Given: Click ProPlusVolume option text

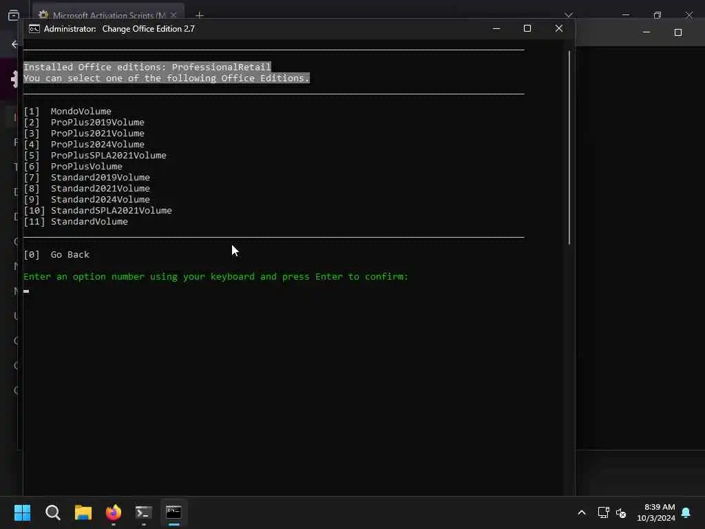Looking at the screenshot, I should tap(86, 167).
